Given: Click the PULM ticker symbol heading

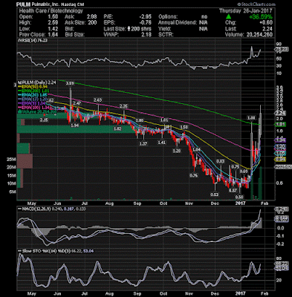Looking at the screenshot, I should [x=23, y=4].
